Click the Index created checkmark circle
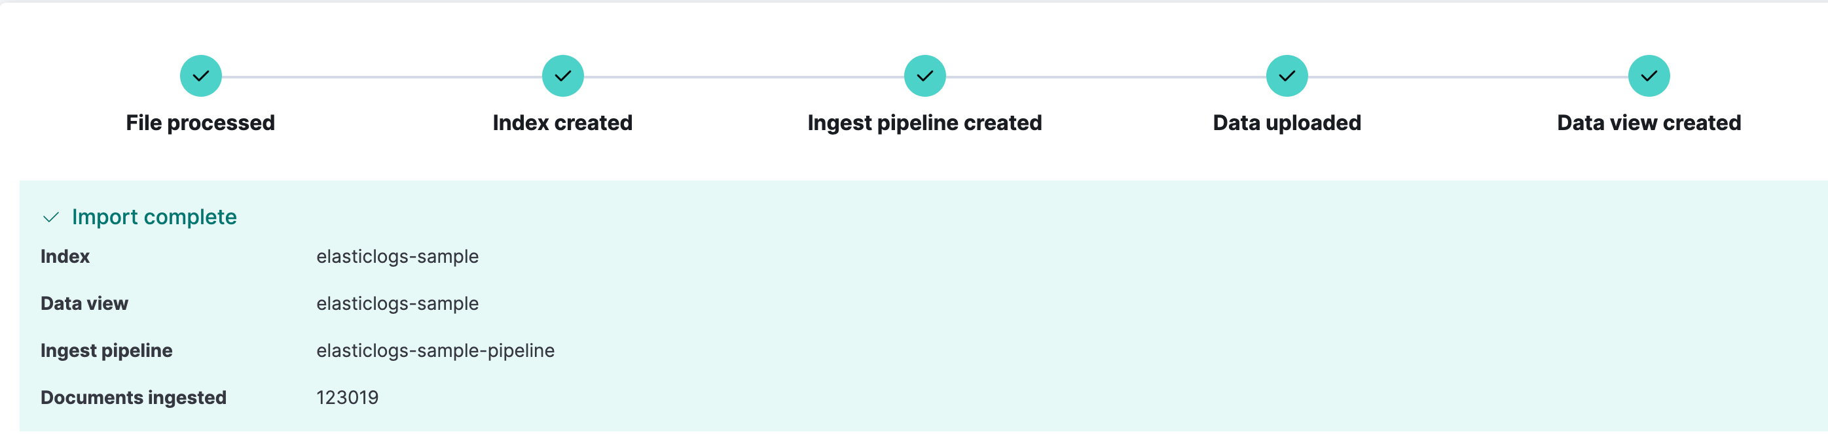 click(x=562, y=76)
